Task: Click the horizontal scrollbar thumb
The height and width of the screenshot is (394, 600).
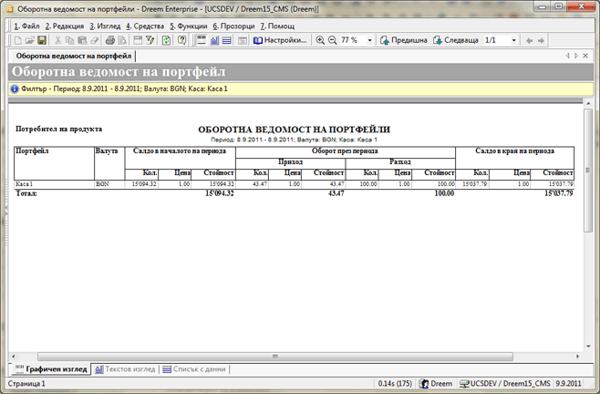Action: (275, 356)
